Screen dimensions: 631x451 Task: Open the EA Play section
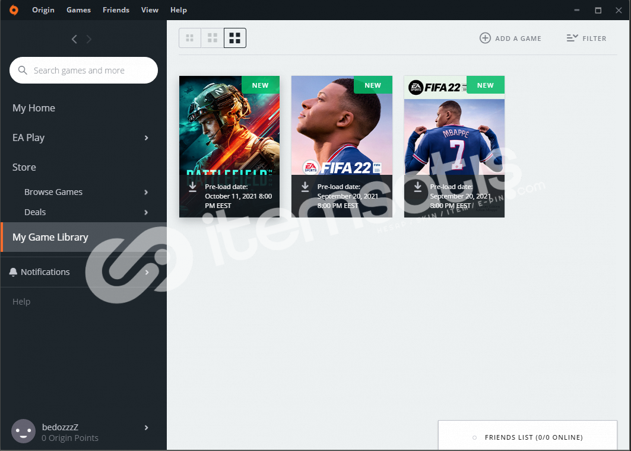click(x=28, y=137)
